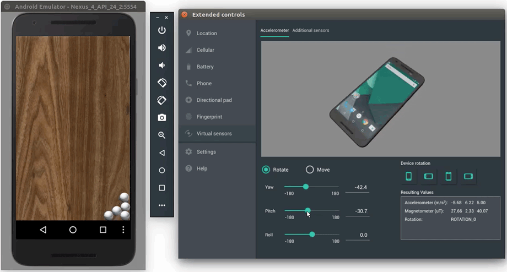
Task: Rotate emulator right using lower rotate icon
Action: coord(162,100)
